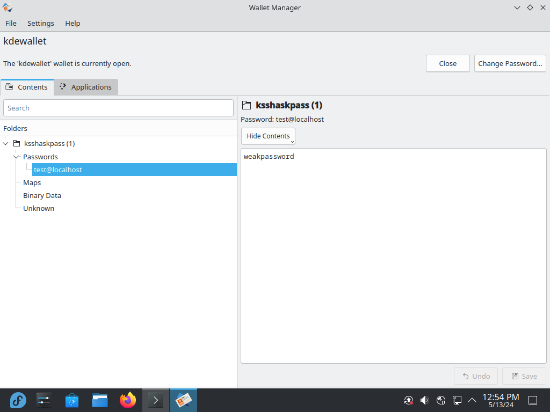Select the test@localhost password entry

[x=135, y=170]
